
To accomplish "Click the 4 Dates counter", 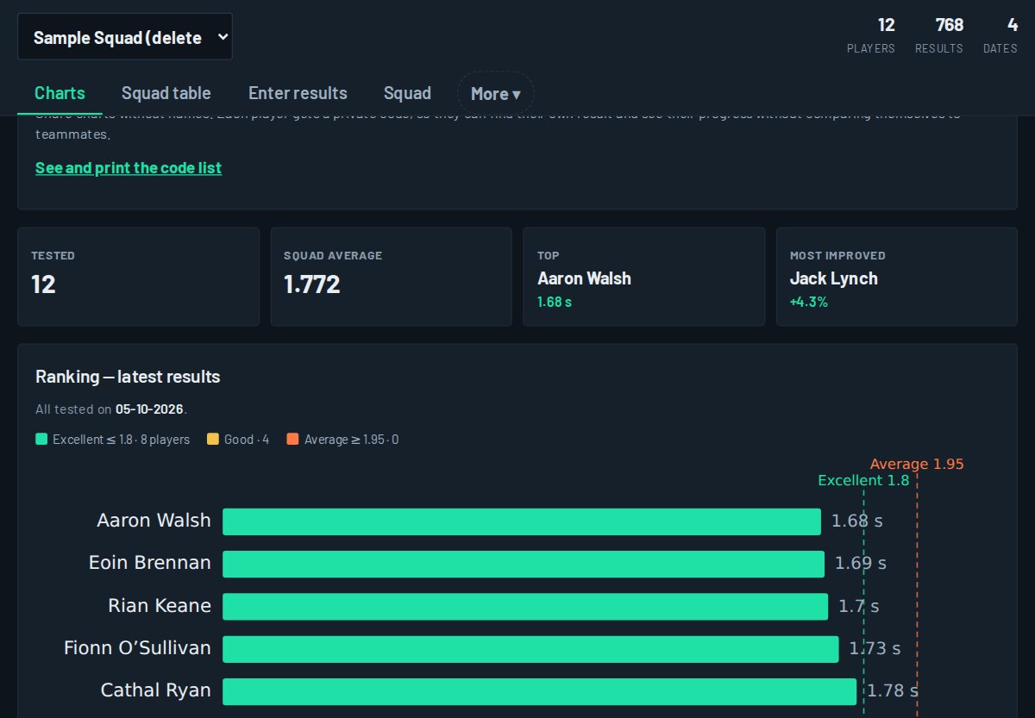I will (1000, 35).
